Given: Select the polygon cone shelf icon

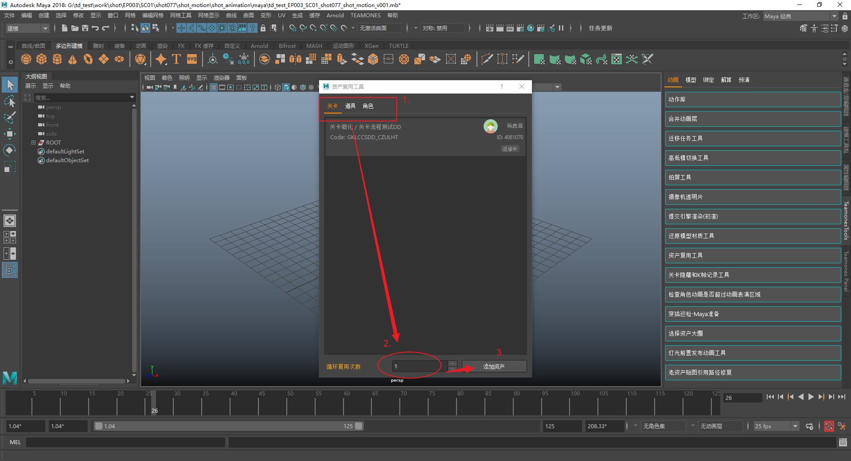Looking at the screenshot, I should [x=73, y=59].
